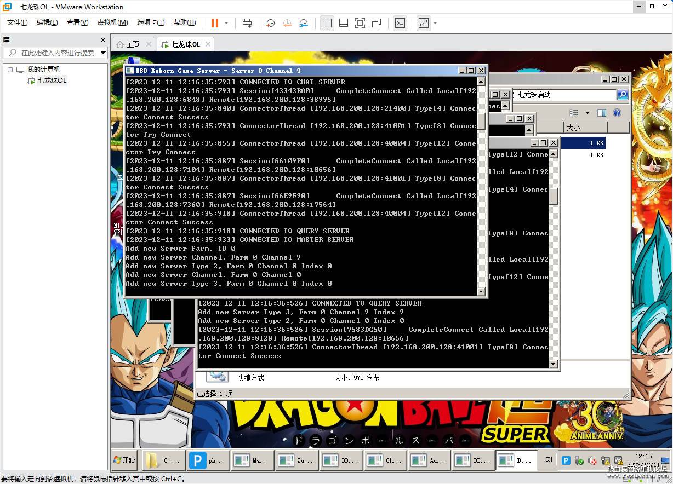
Task: Click the send Ctrl+Alt+Del toolbar icon
Action: [247, 23]
